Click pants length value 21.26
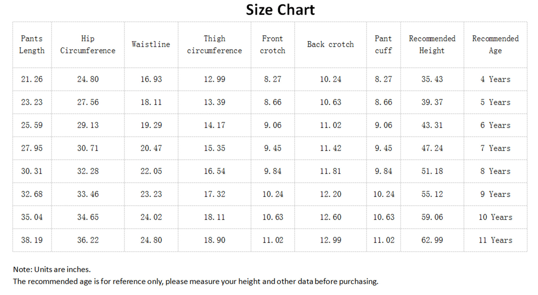 (x=32, y=79)
